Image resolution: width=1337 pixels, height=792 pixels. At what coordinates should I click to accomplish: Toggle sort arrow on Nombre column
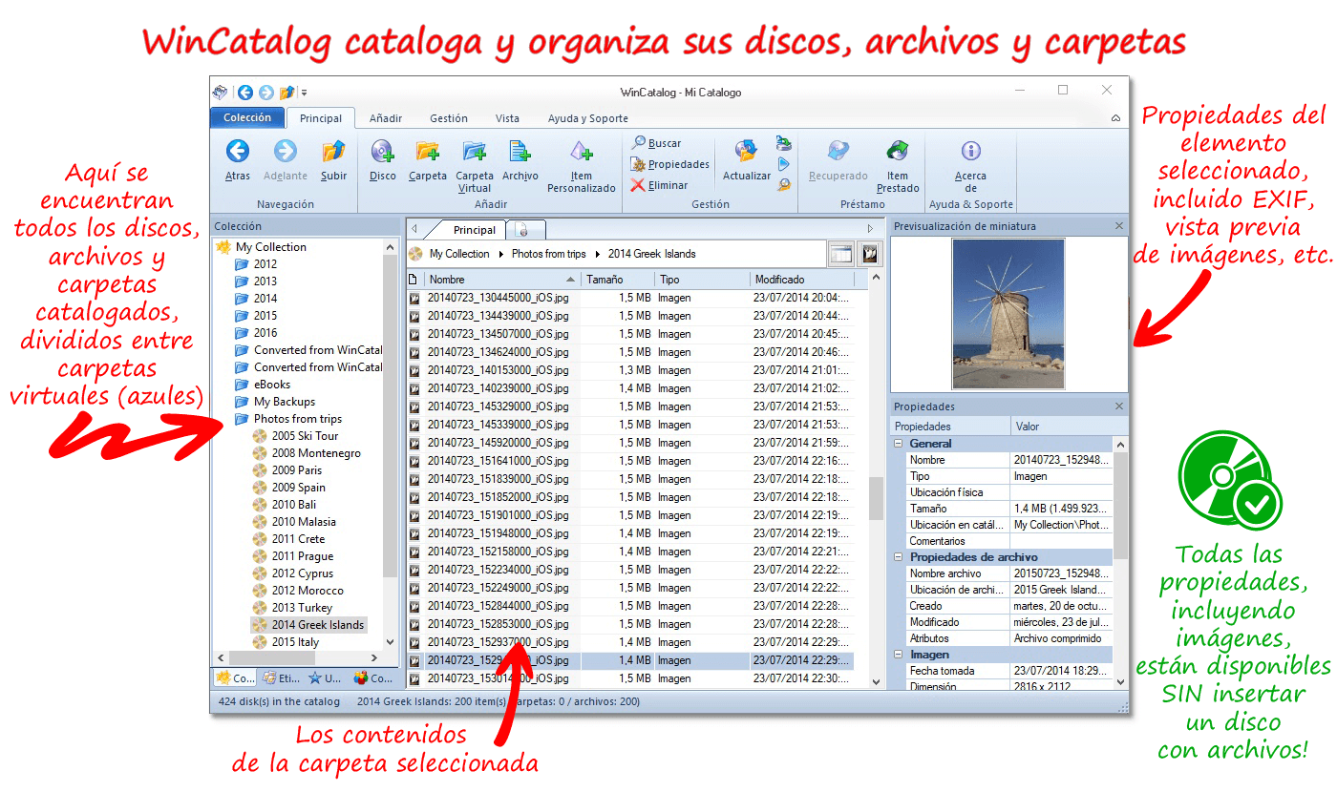[x=570, y=280]
